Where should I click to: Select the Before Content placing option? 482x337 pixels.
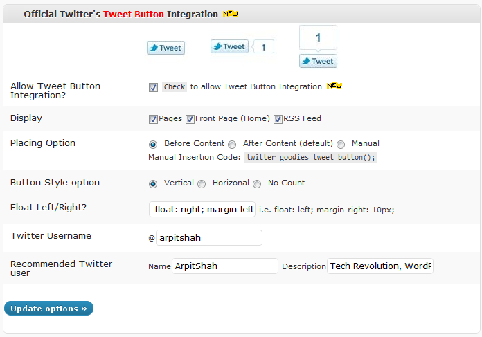(153, 144)
